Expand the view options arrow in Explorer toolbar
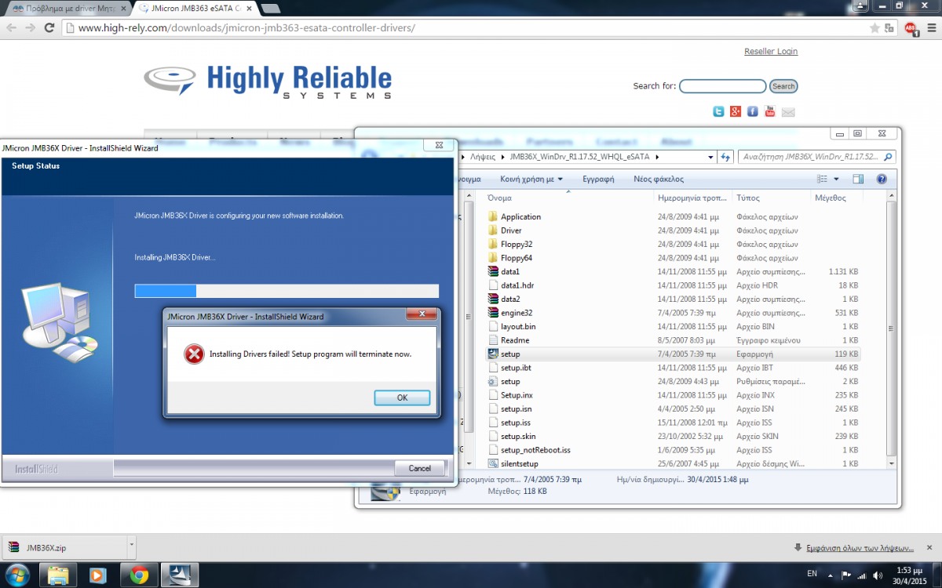The width and height of the screenshot is (942, 588). [836, 179]
